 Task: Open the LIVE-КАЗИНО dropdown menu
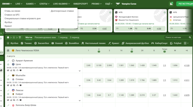click(x=61, y=4)
